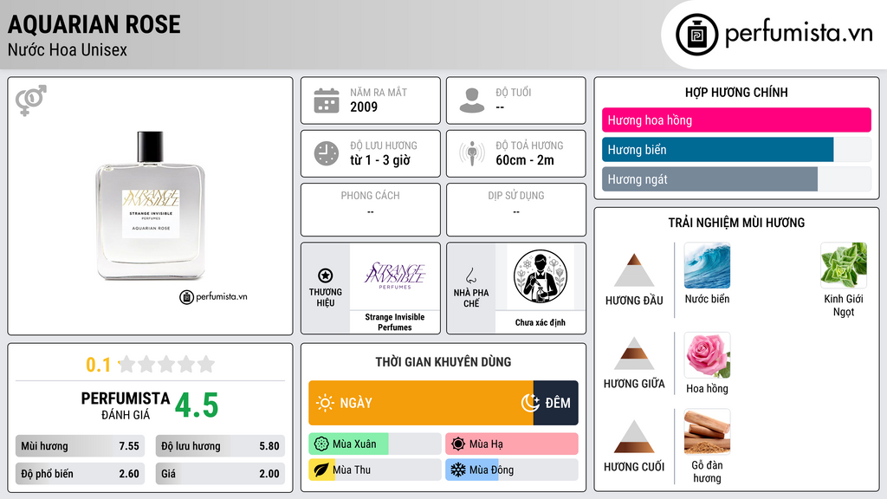Click the Mùi hương 7.55 score bar

(80, 446)
